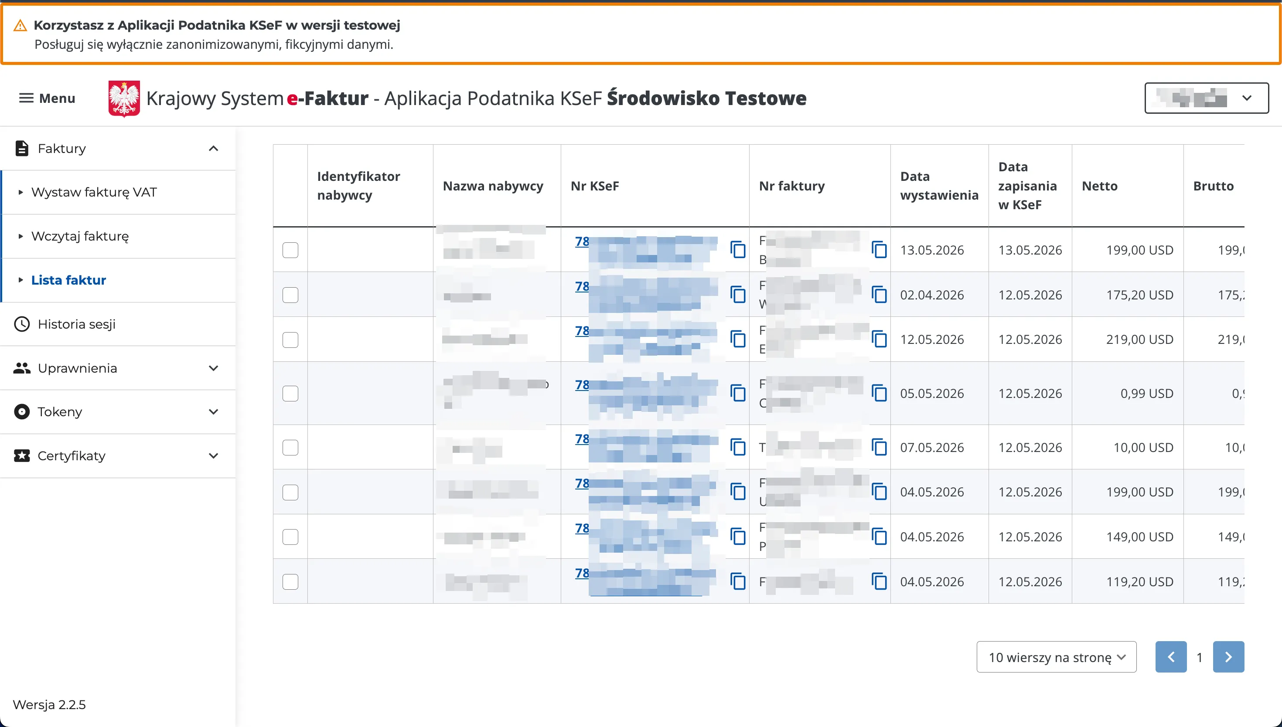Expand the Tokeny section
The height and width of the screenshot is (727, 1282).
pyautogui.click(x=118, y=411)
